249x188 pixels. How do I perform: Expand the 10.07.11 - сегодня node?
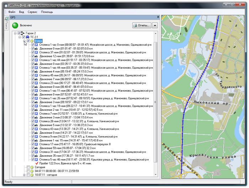click(x=24, y=175)
